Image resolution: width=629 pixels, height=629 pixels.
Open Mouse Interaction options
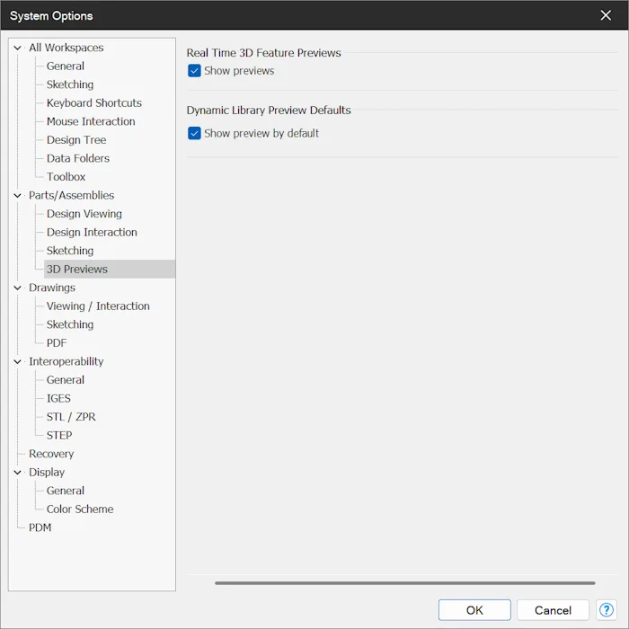(91, 121)
